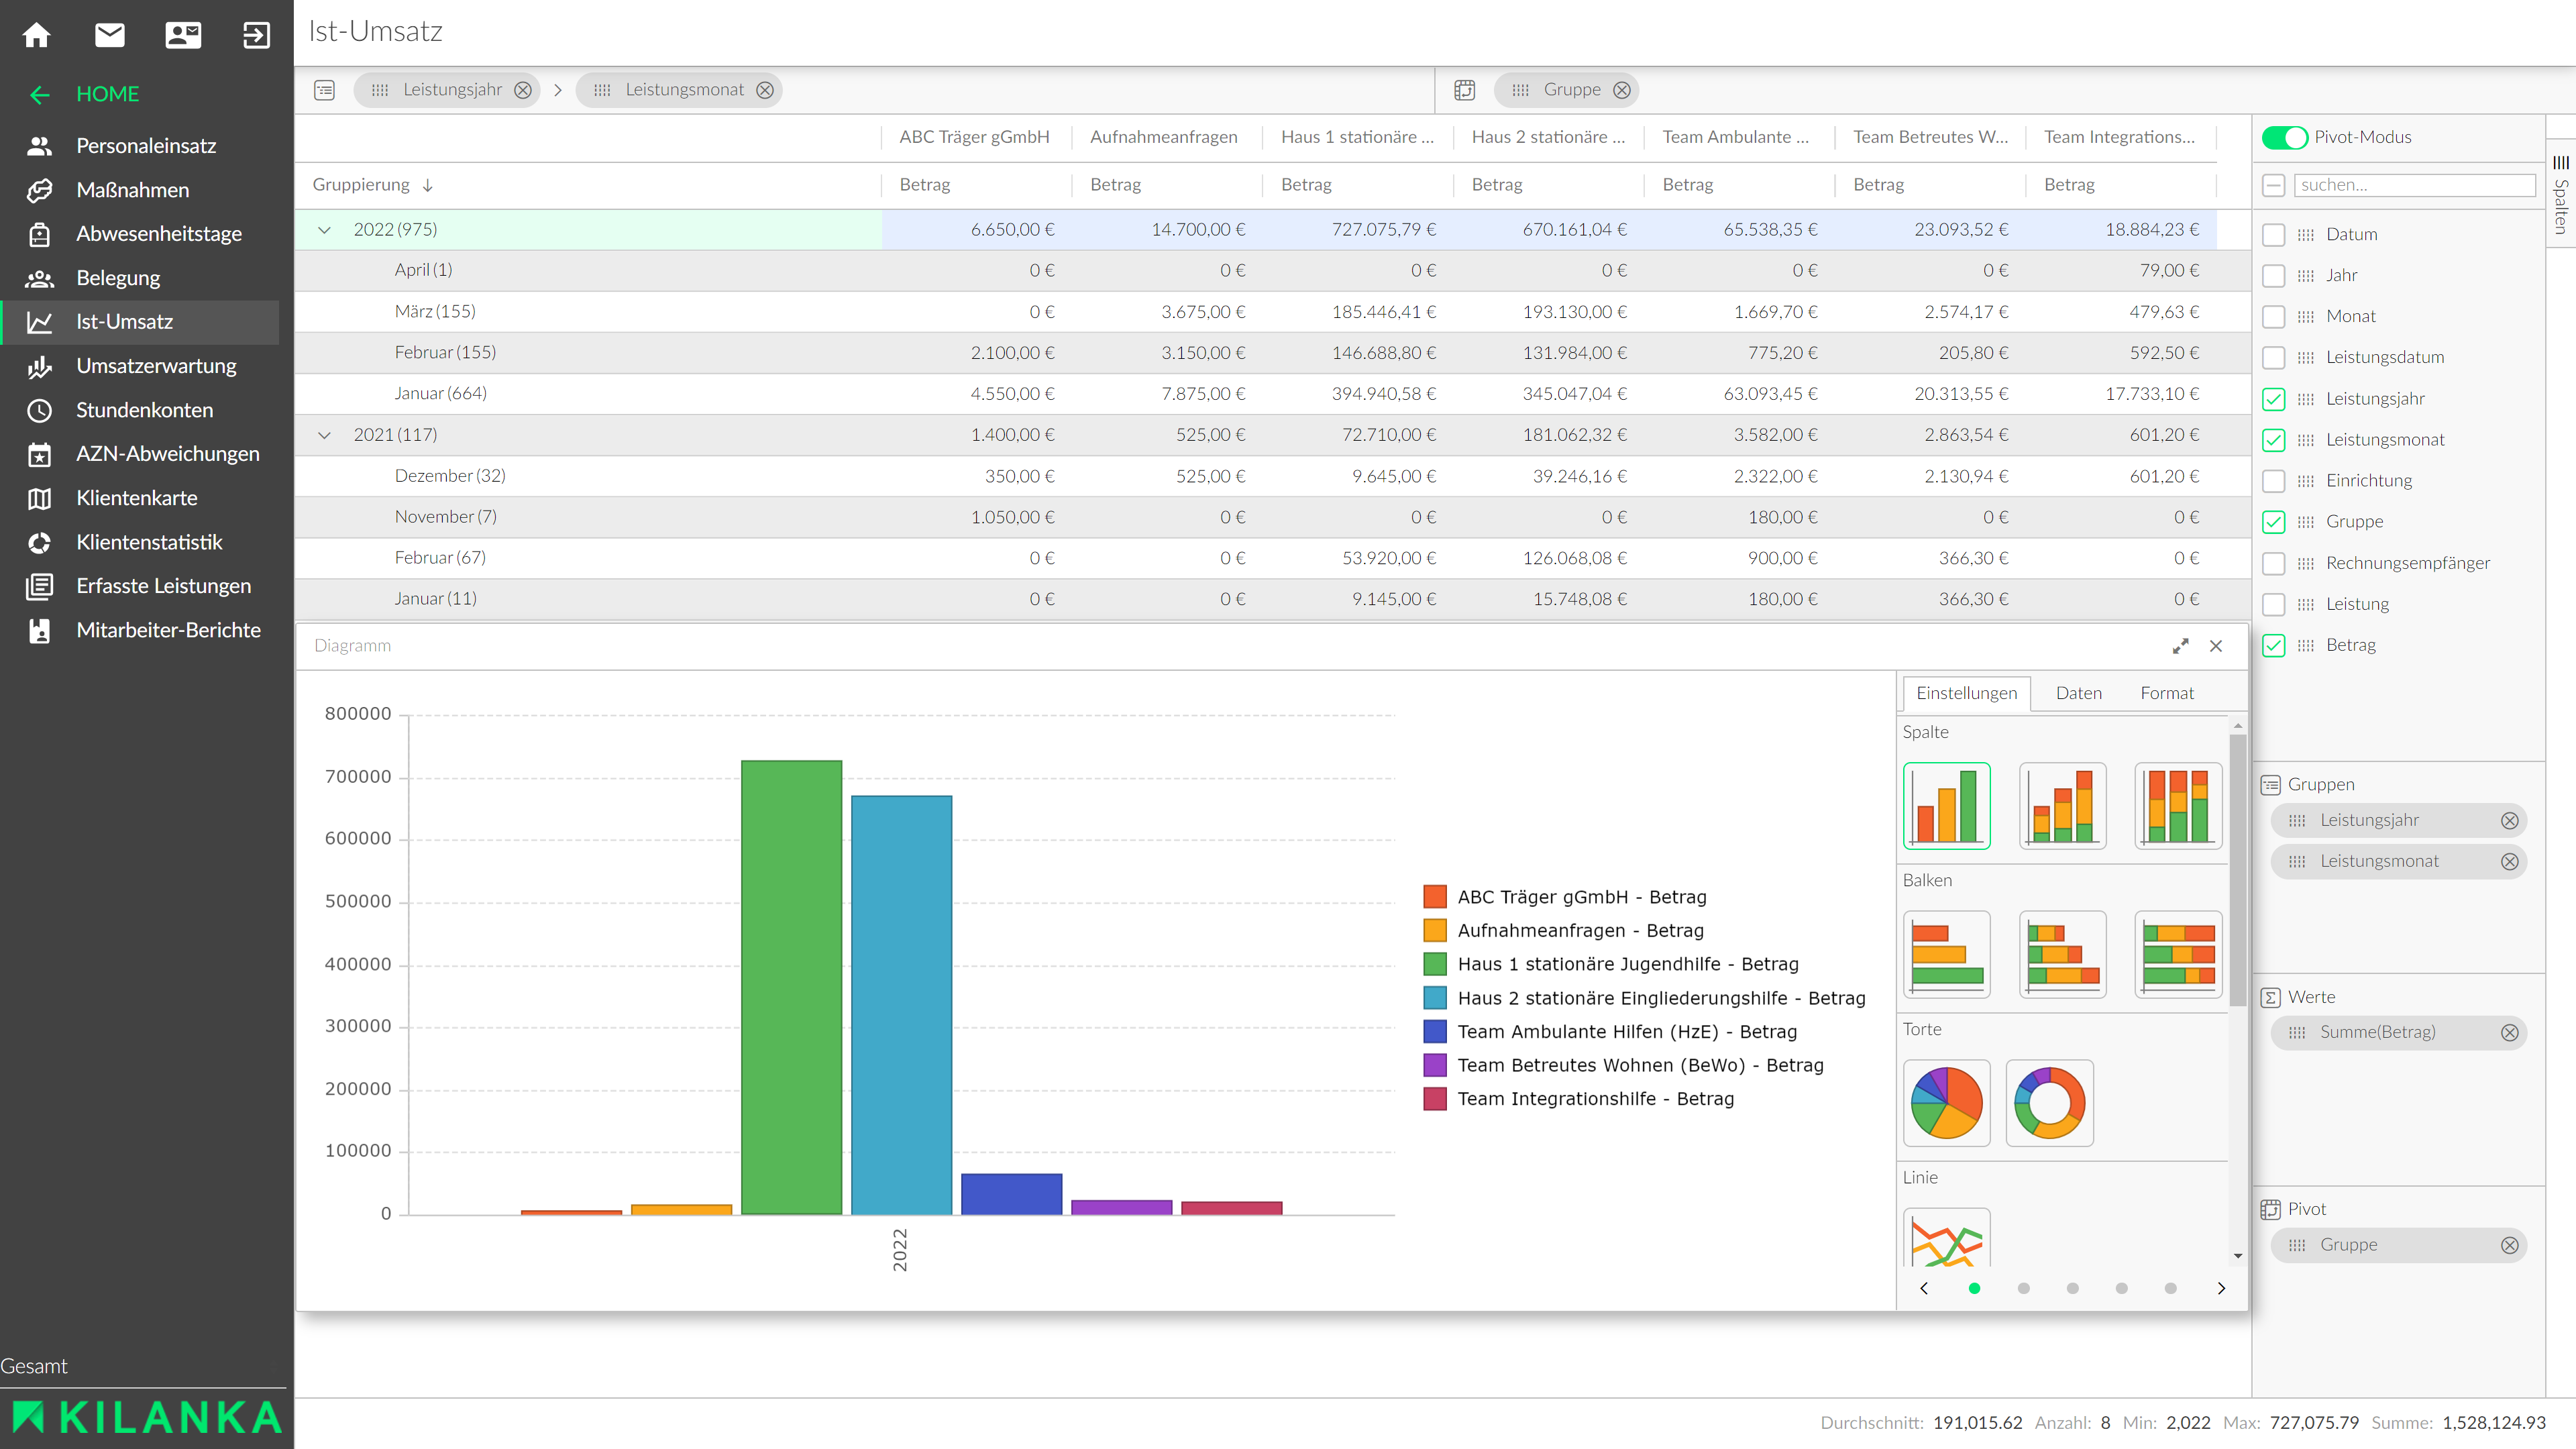Collapse the 2021 (117) group row

[x=324, y=435]
